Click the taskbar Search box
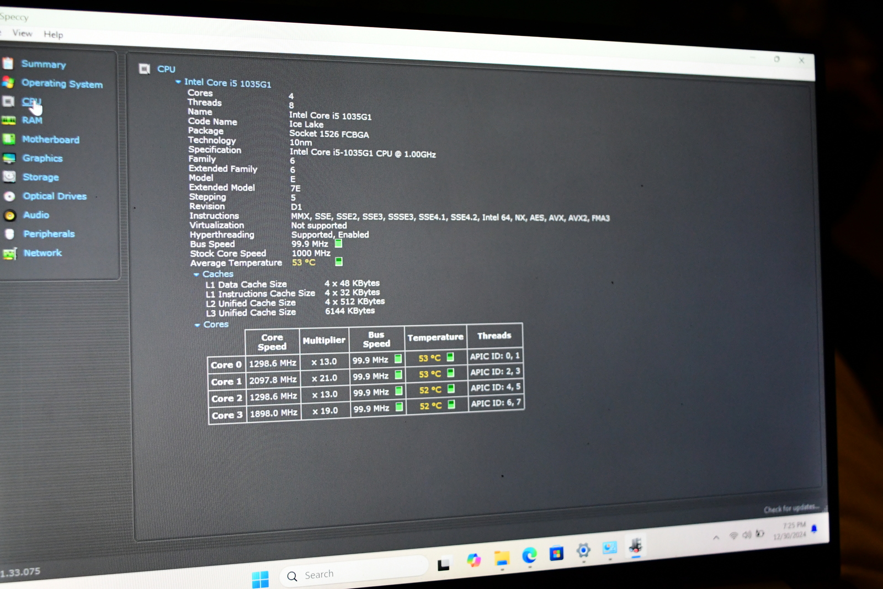Screen dimensions: 883x589 (353, 572)
